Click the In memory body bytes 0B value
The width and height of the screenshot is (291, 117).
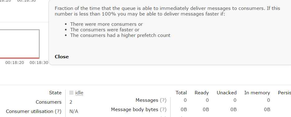(x=267, y=110)
